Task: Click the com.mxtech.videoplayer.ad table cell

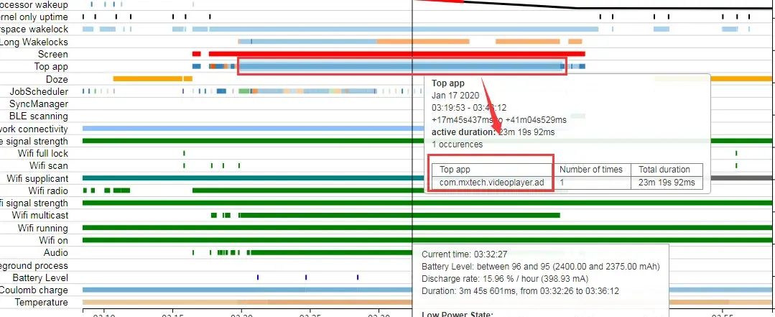Action: point(492,183)
